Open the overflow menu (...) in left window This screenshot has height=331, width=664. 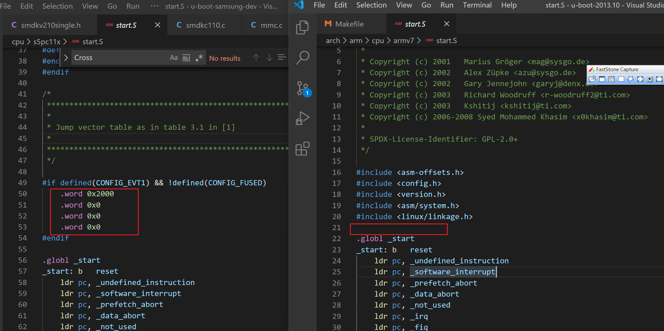tap(155, 6)
